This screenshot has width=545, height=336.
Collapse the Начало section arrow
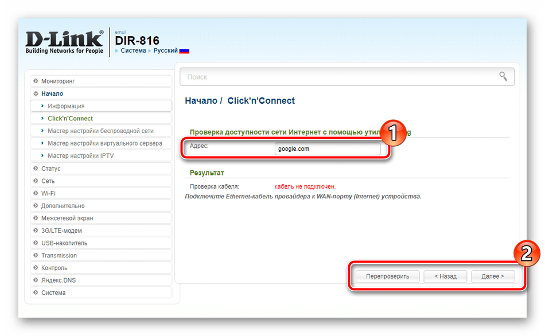coord(36,93)
